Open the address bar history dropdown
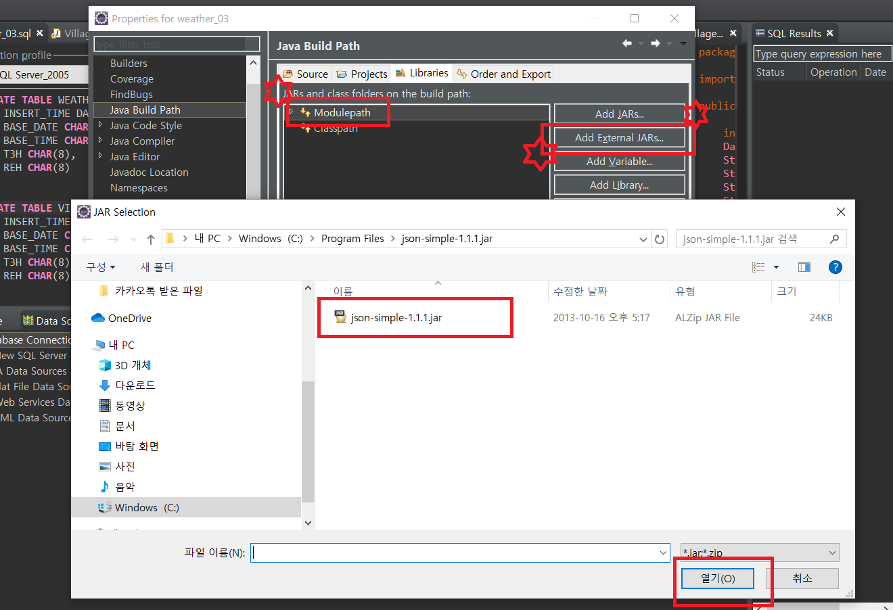The image size is (893, 610). (643, 239)
